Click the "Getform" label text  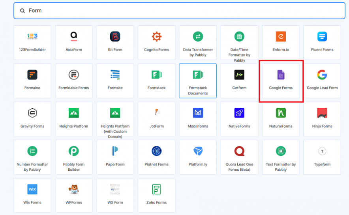239,88
